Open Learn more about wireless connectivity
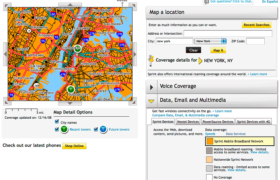The width and height of the screenshot is (280, 180). click(x=223, y=111)
